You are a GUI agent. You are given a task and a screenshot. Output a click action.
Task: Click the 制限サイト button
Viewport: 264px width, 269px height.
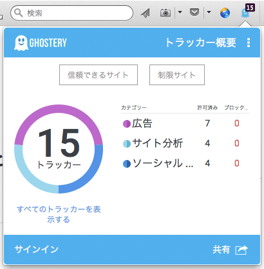pos(177,75)
